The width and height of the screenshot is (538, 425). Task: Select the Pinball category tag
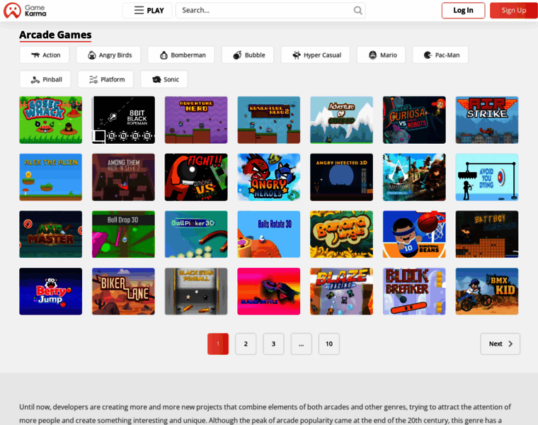(x=45, y=79)
